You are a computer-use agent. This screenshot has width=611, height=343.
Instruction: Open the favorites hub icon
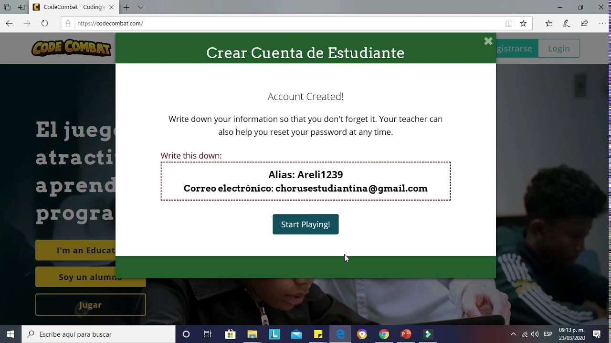549,23
